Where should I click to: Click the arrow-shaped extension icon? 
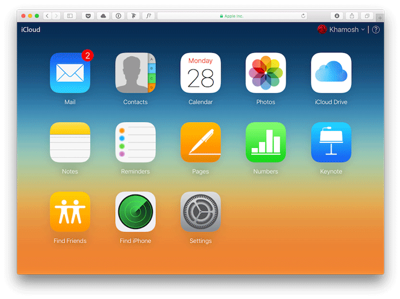133,16
